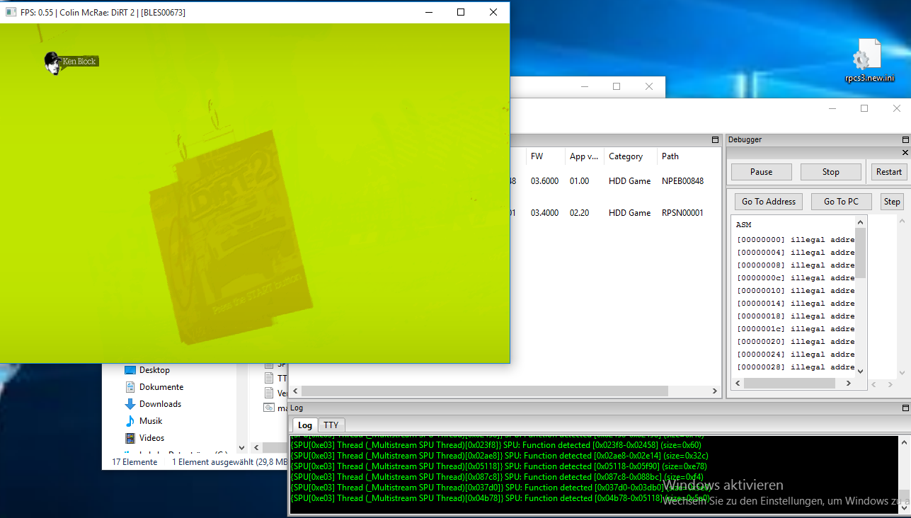
Task: Click the ASM list scroll-down arrow
Action: 861,371
